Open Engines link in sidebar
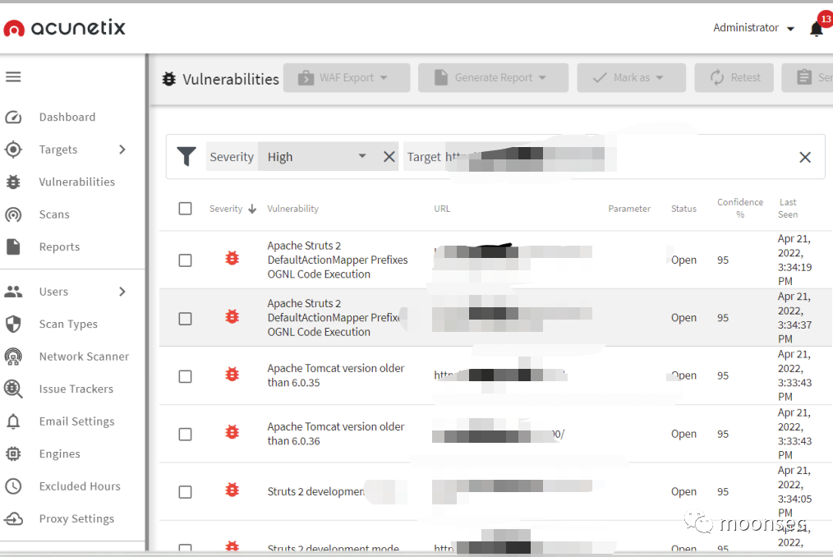Viewport: 833px width, 557px height. point(60,453)
